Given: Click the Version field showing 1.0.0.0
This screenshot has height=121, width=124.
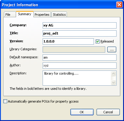Looking at the screenshot, I should pyautogui.click(x=68, y=41).
